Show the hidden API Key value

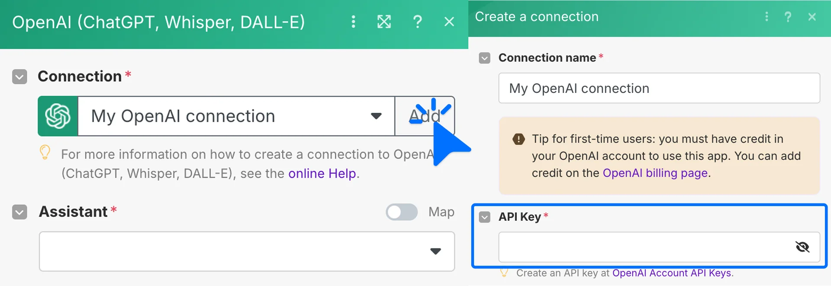click(x=802, y=247)
